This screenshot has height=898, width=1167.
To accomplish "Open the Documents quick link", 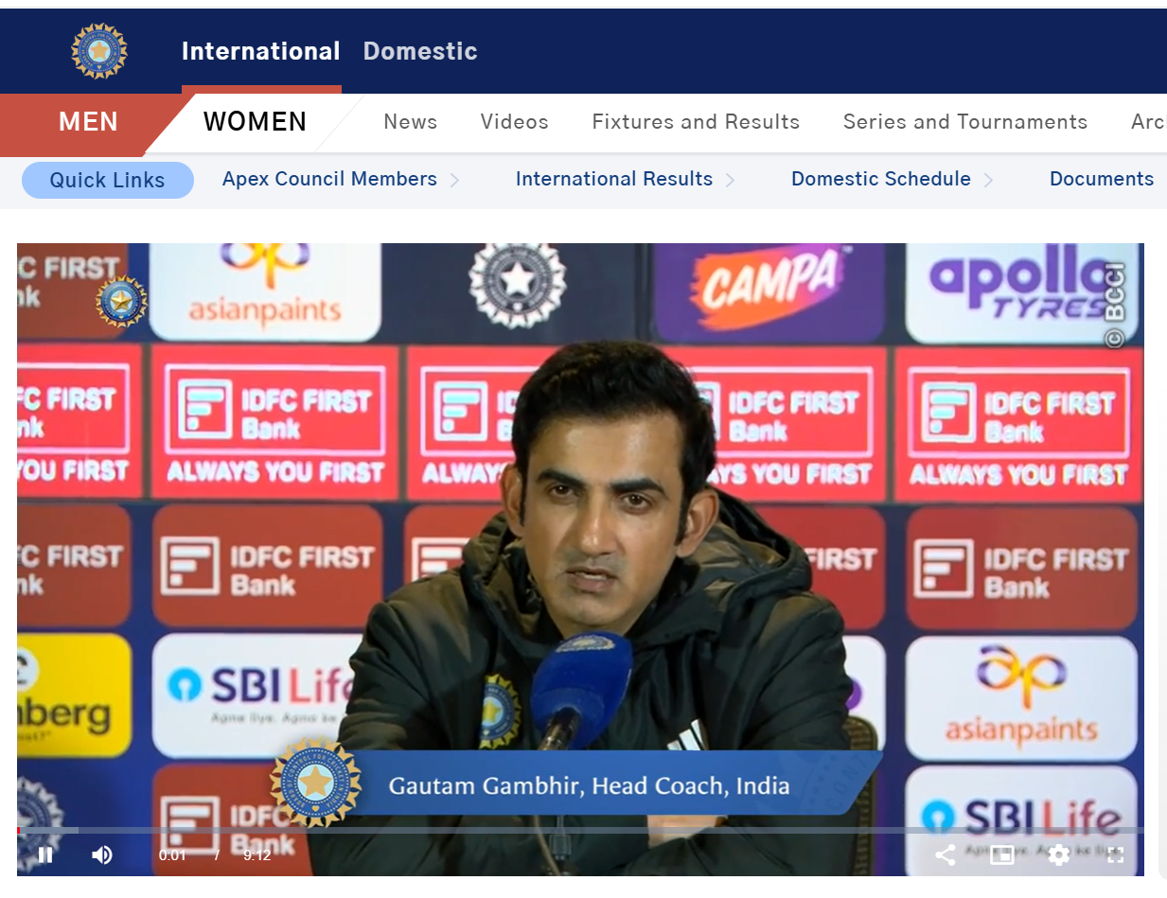I will 1102,179.
